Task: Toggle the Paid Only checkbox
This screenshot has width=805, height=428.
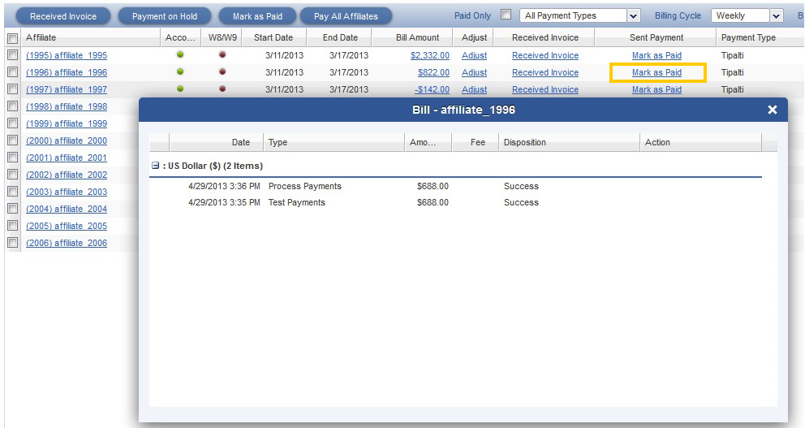Action: tap(506, 15)
